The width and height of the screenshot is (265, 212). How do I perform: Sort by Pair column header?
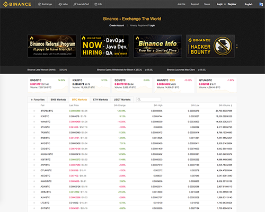pyautogui.click(x=42, y=105)
